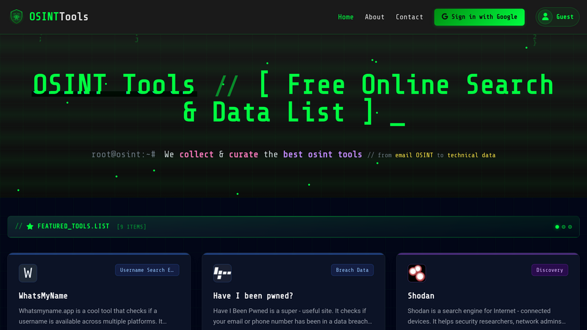Image resolution: width=587 pixels, height=330 pixels.
Task: Click the Breach Data tag
Action: coord(352,270)
